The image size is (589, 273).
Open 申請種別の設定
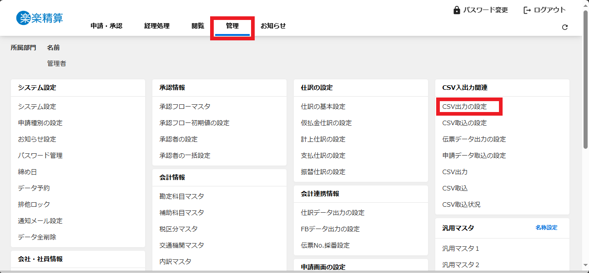click(x=40, y=123)
